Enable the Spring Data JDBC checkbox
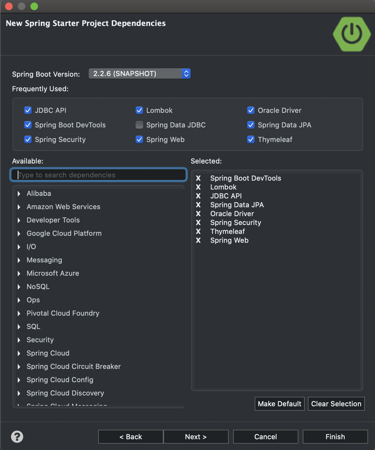 [139, 125]
